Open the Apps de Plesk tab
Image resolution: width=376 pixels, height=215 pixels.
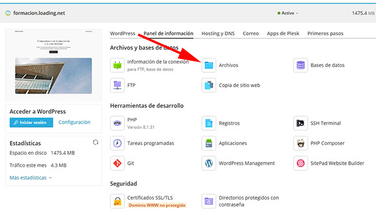283,34
